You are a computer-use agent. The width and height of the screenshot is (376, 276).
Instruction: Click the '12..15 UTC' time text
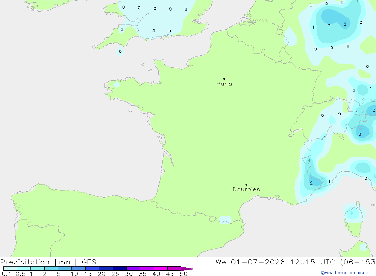tap(312, 262)
